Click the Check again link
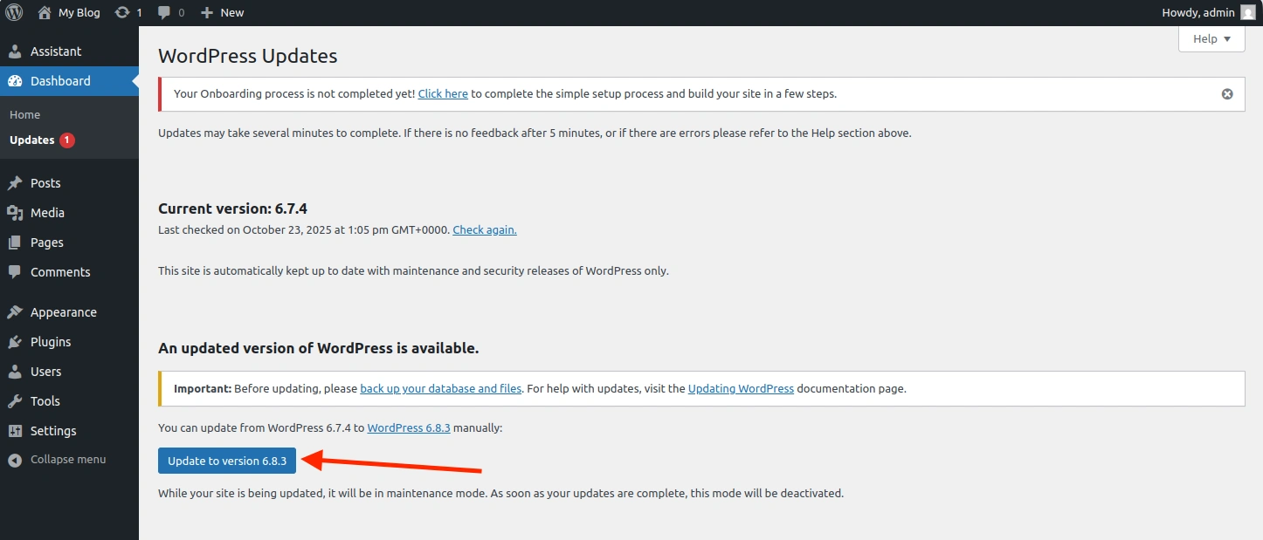This screenshot has height=540, width=1263. coord(484,229)
